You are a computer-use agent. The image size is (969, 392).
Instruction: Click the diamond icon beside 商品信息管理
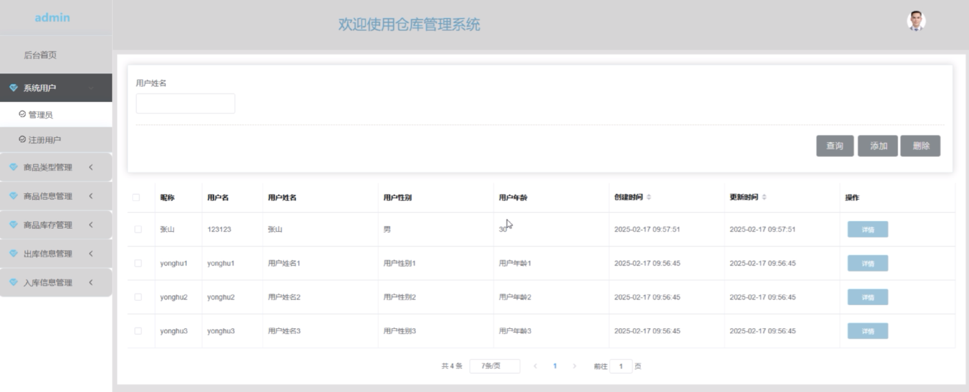pos(14,196)
